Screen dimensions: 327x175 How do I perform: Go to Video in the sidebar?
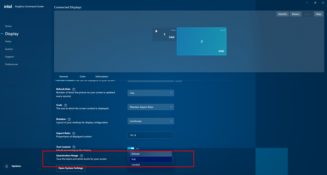point(8,41)
